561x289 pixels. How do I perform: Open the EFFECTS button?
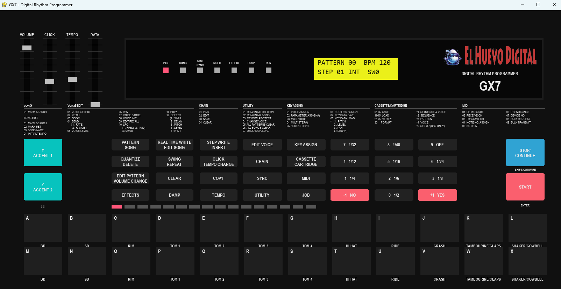click(x=130, y=195)
